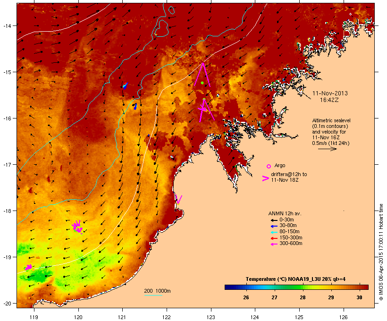This screenshot has height=321, width=387.
Task: Click the 0.5m/s velocity scale arrow
Action: [x=328, y=149]
